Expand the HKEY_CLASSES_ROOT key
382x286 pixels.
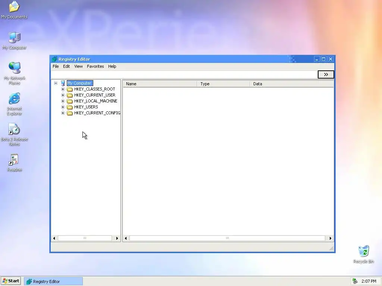tap(63, 89)
